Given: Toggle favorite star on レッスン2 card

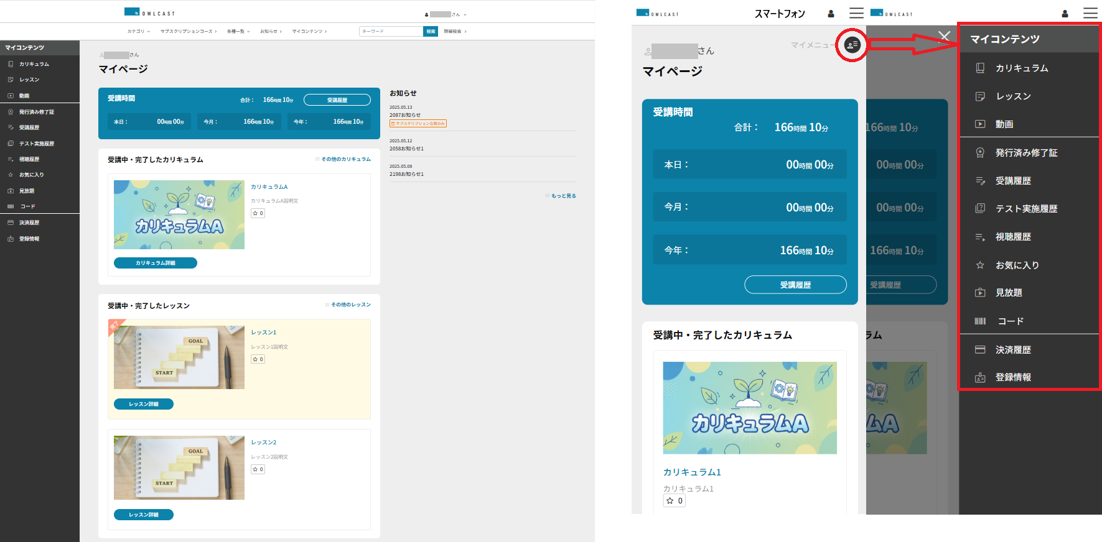Looking at the screenshot, I should coord(258,469).
